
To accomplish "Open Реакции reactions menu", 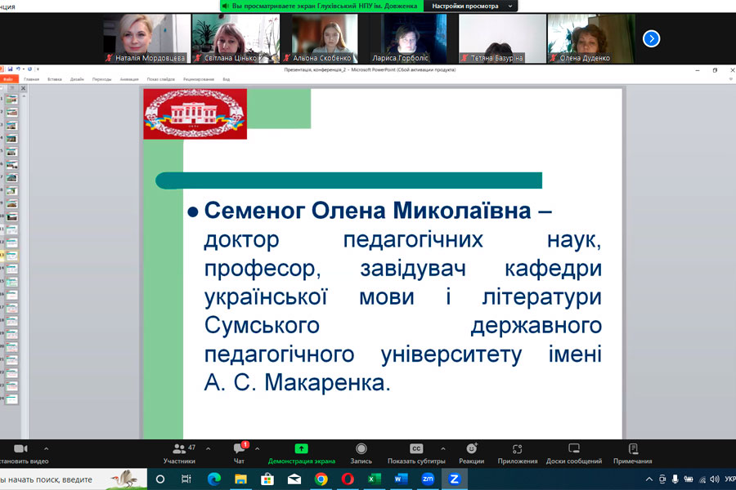I will tap(471, 454).
